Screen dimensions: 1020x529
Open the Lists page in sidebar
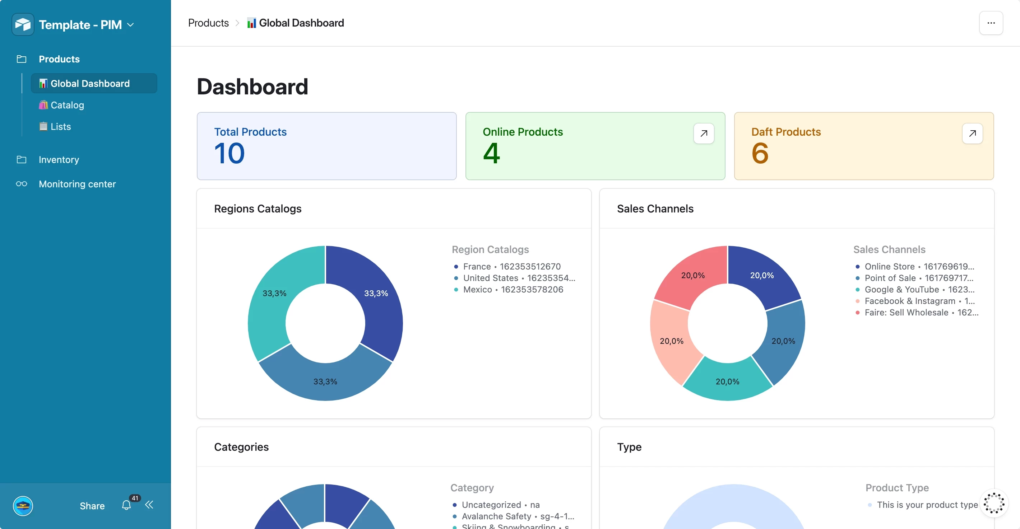click(60, 127)
